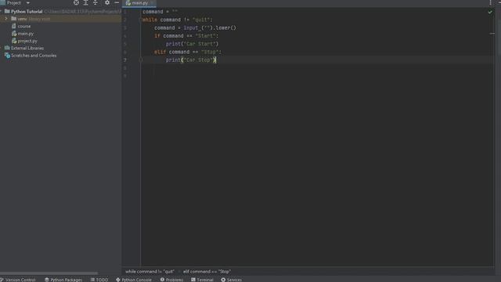Click the if command == "Start" line

(x=186, y=36)
